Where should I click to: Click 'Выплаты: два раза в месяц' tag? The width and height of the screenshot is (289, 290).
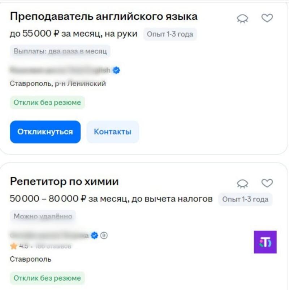point(59,52)
